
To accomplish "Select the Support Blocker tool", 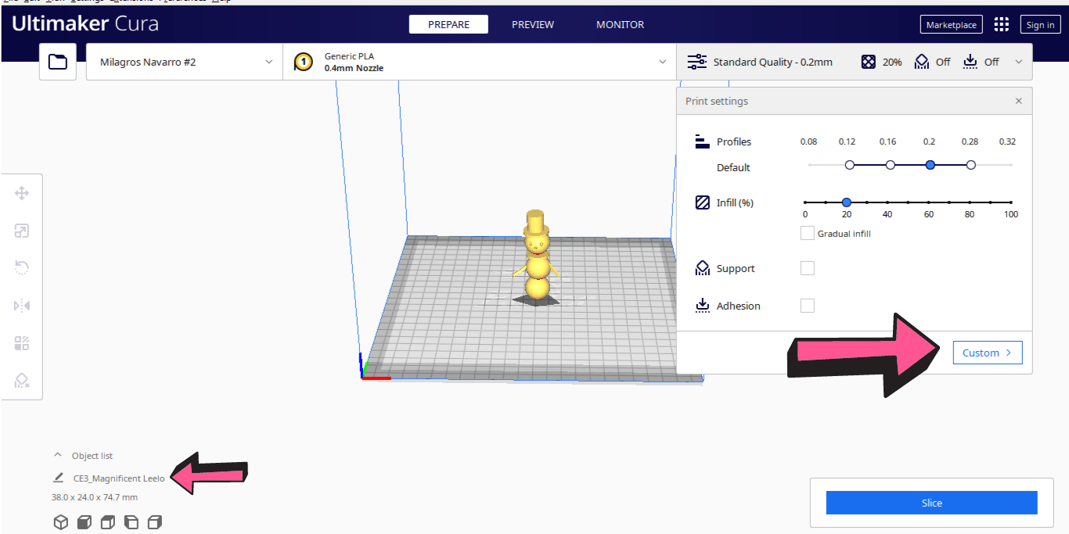I will tap(22, 381).
